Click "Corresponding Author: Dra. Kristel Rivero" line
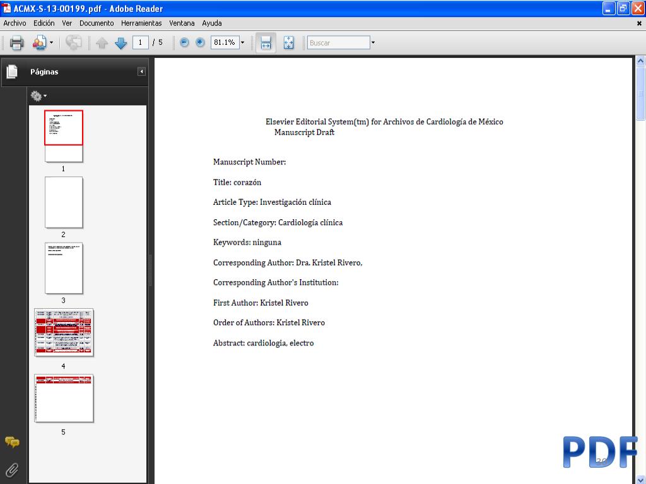646x484 pixels. point(288,263)
